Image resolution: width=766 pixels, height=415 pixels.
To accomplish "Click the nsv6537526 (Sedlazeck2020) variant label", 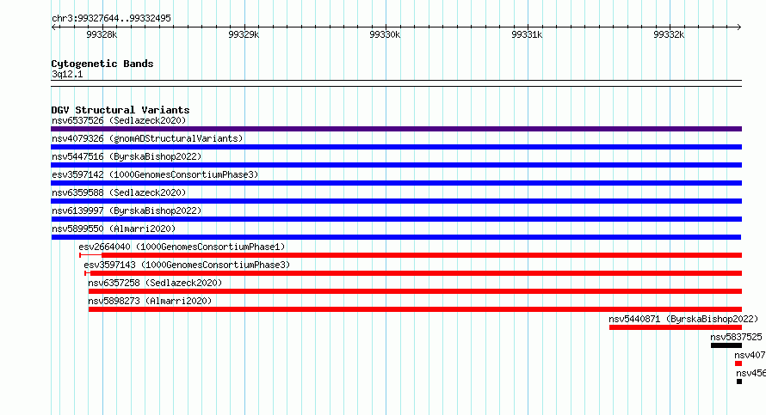I will (119, 120).
